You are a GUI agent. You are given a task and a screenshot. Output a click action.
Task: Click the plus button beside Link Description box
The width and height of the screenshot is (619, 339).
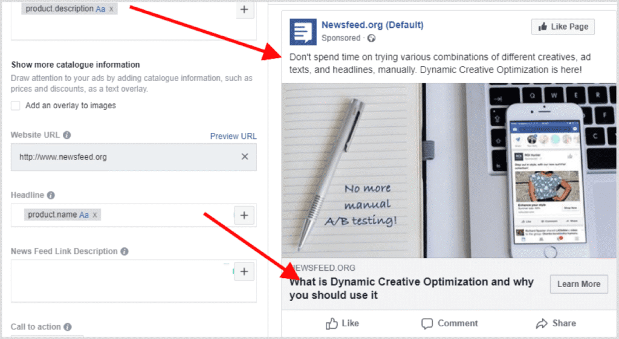244,272
